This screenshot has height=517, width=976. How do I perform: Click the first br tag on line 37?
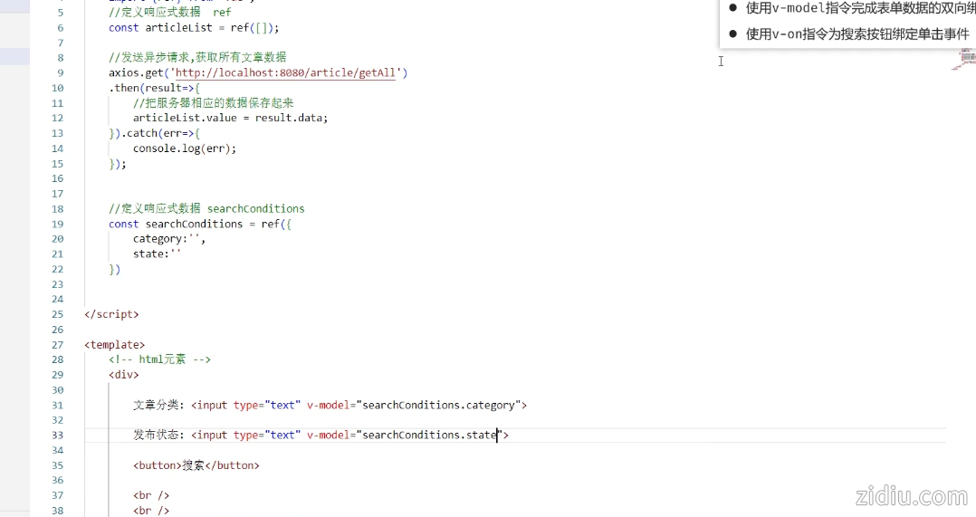coord(151,495)
